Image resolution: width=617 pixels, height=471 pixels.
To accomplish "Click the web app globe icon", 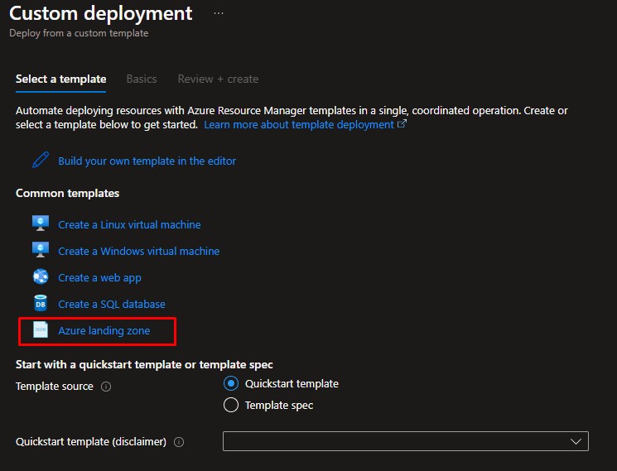I will coord(41,276).
